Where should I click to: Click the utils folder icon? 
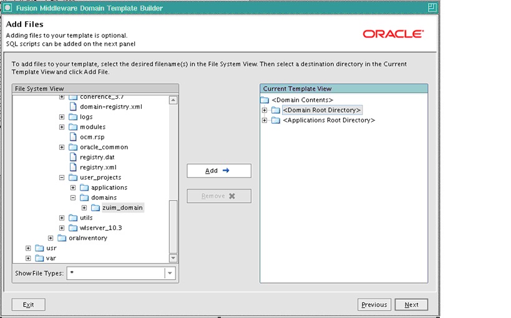(x=73, y=218)
